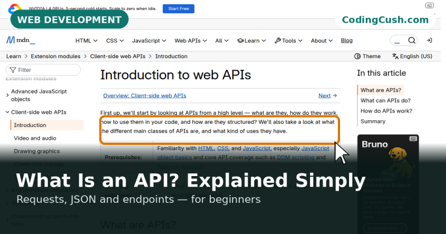Click the Bruno ad title
The image size is (446, 234).
click(375, 144)
